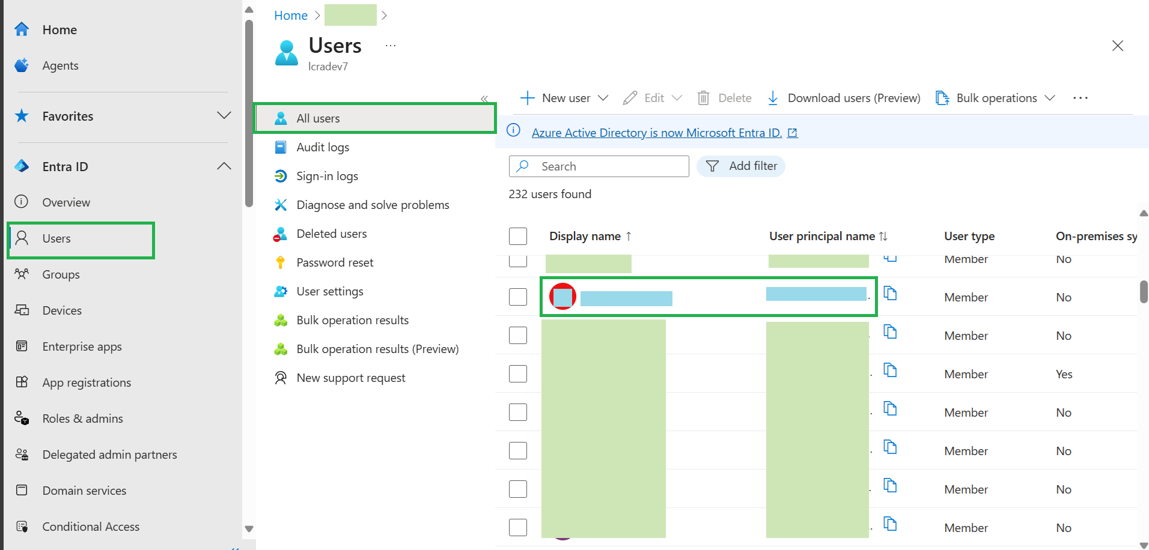
Task: Click the App registrations icon
Action: (x=22, y=382)
